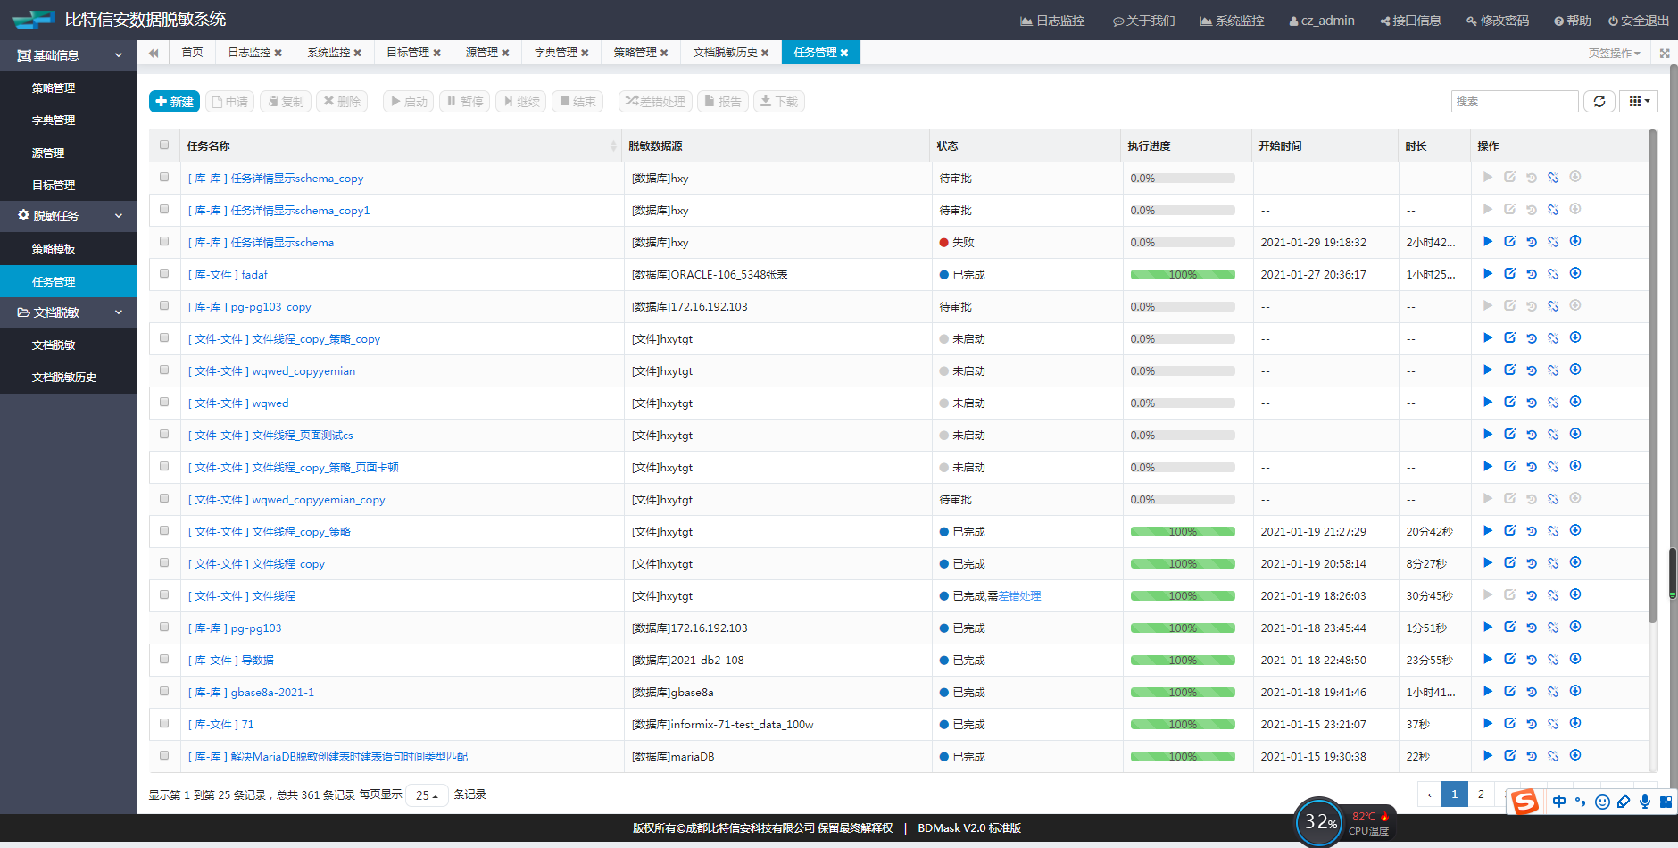Select checkbox for pg-pg103_copy row

[164, 305]
